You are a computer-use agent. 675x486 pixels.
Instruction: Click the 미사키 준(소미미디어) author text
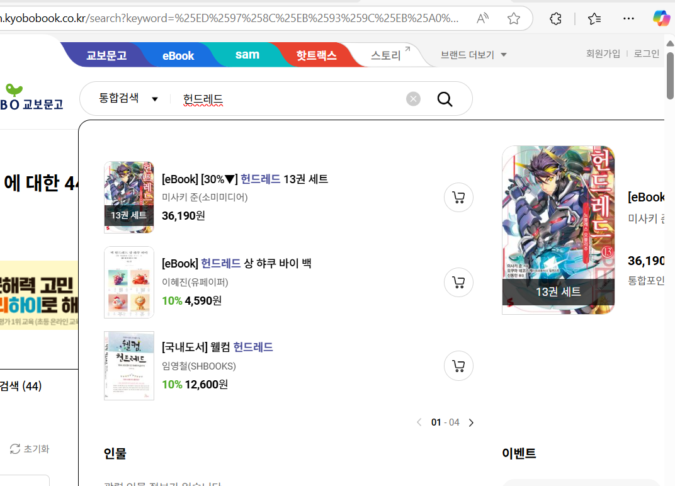[205, 197]
